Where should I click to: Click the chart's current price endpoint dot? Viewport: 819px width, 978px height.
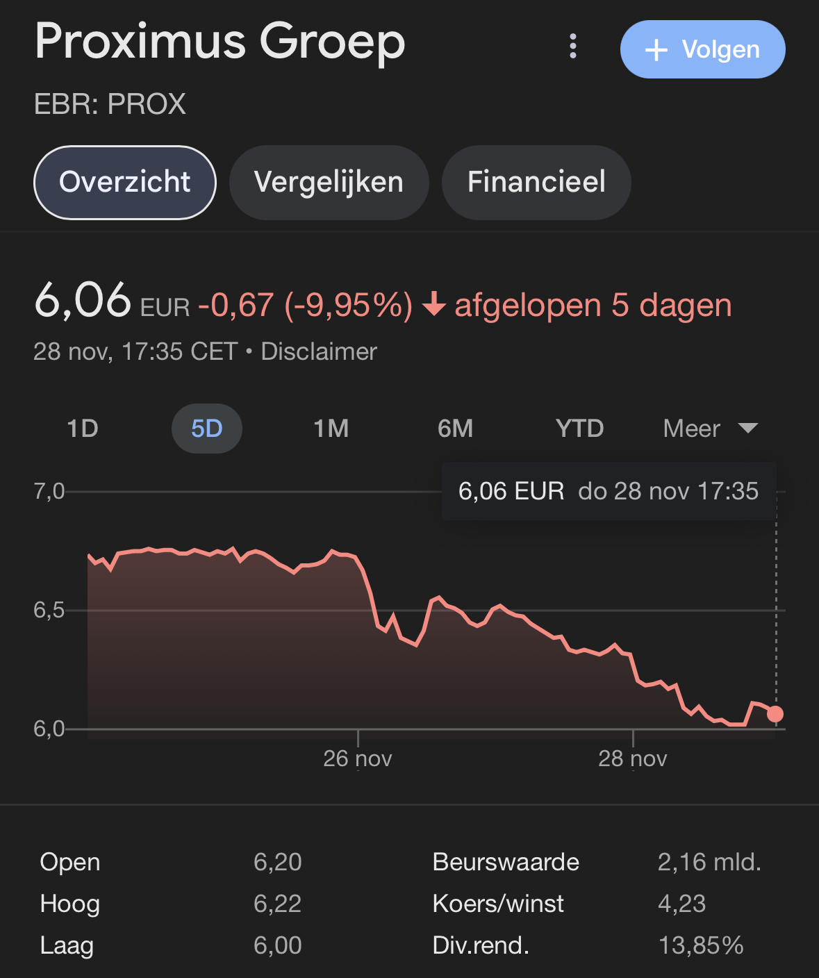pos(775,714)
